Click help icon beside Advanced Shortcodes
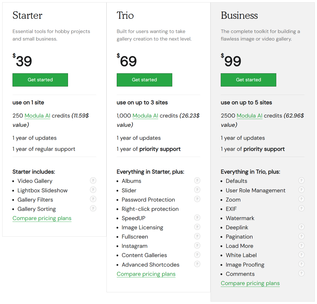Viewport: 317px width, 304px height. pos(197,264)
